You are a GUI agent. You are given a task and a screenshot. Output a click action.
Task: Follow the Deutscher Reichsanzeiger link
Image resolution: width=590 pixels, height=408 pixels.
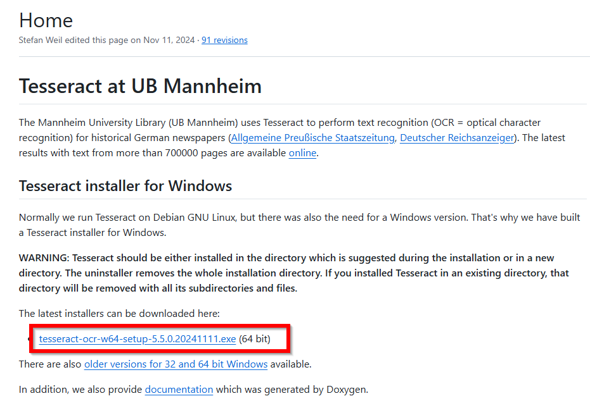pyautogui.click(x=457, y=138)
